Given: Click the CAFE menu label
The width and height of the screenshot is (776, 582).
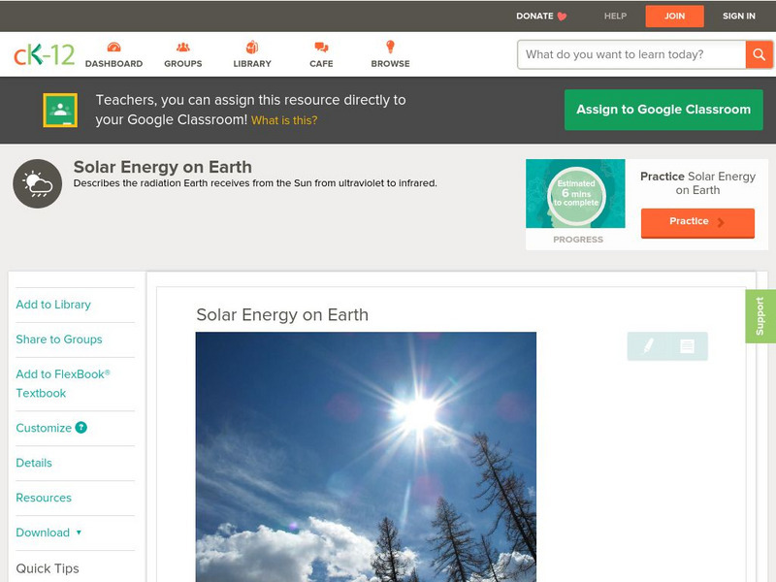Looking at the screenshot, I should click(321, 64).
